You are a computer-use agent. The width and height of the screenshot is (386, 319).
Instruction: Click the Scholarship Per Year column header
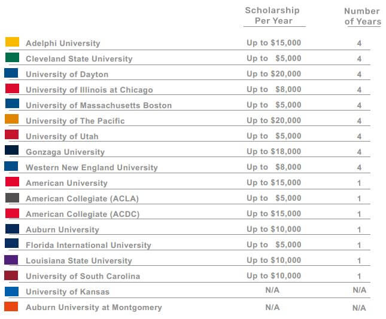click(272, 16)
